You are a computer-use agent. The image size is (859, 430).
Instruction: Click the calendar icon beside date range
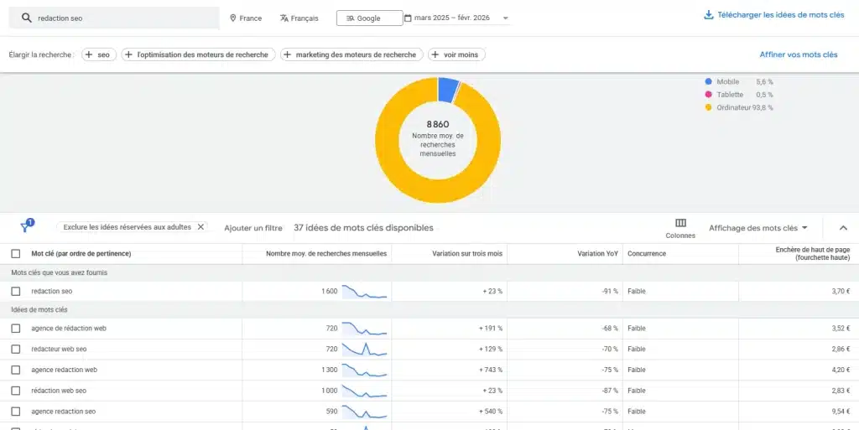[408, 18]
